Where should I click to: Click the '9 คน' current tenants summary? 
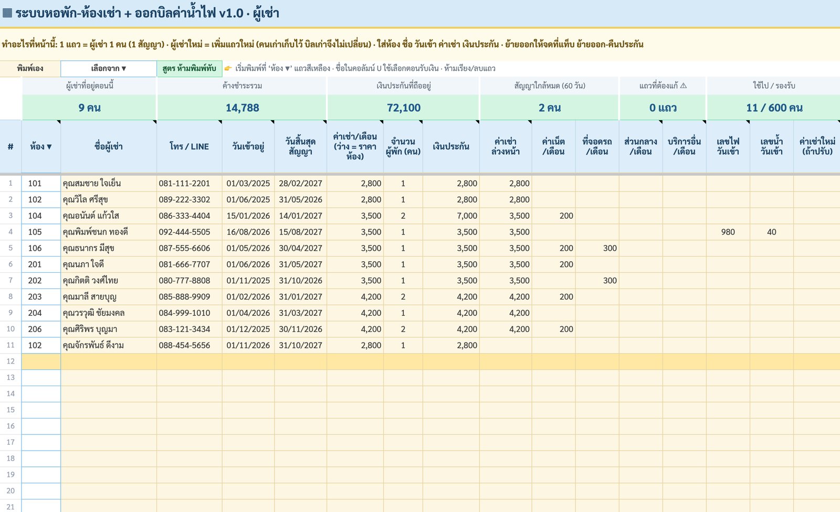pos(89,108)
